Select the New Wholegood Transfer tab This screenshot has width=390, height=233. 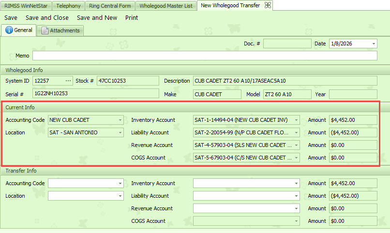tap(230, 5)
